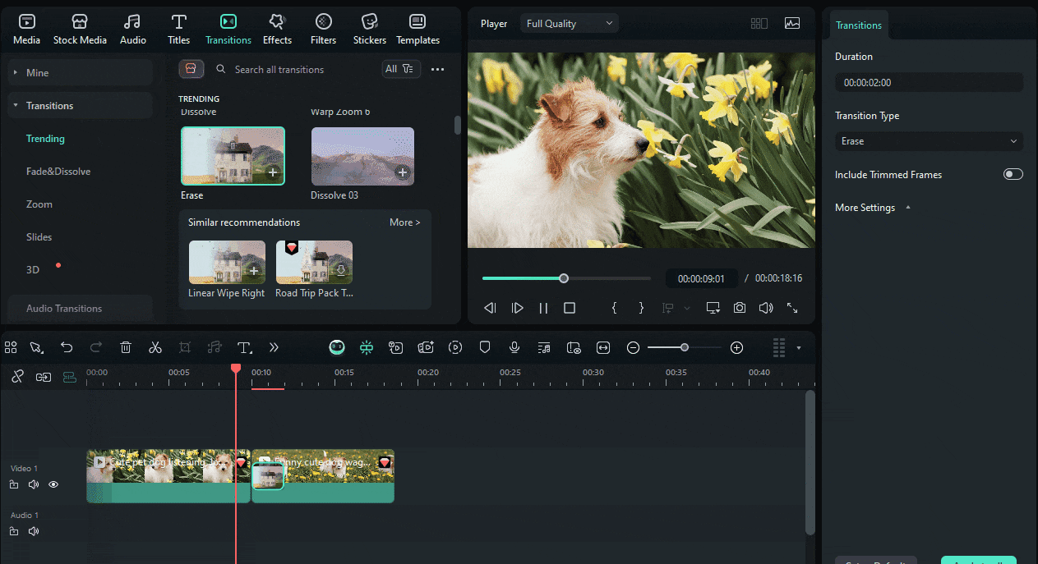
Task: Select the Dissolve 03 thumbnail
Action: point(362,156)
